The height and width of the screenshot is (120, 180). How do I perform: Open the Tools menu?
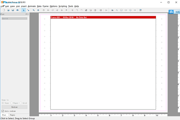70,6
